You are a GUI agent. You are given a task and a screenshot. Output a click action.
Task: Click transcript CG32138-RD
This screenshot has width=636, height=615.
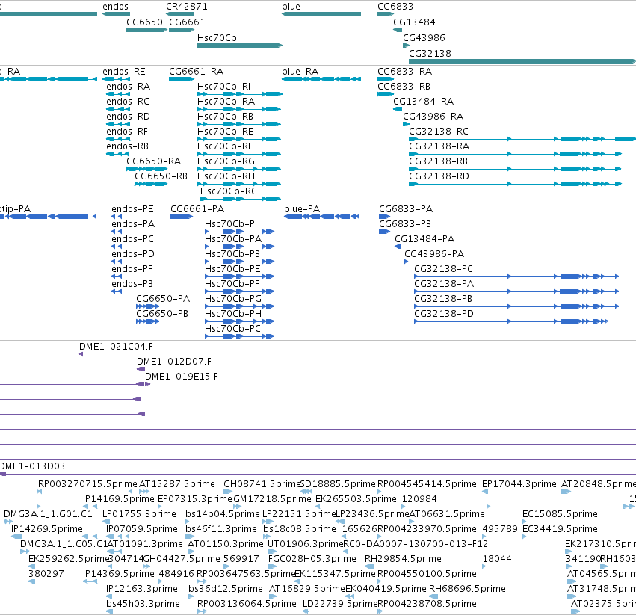439,176
